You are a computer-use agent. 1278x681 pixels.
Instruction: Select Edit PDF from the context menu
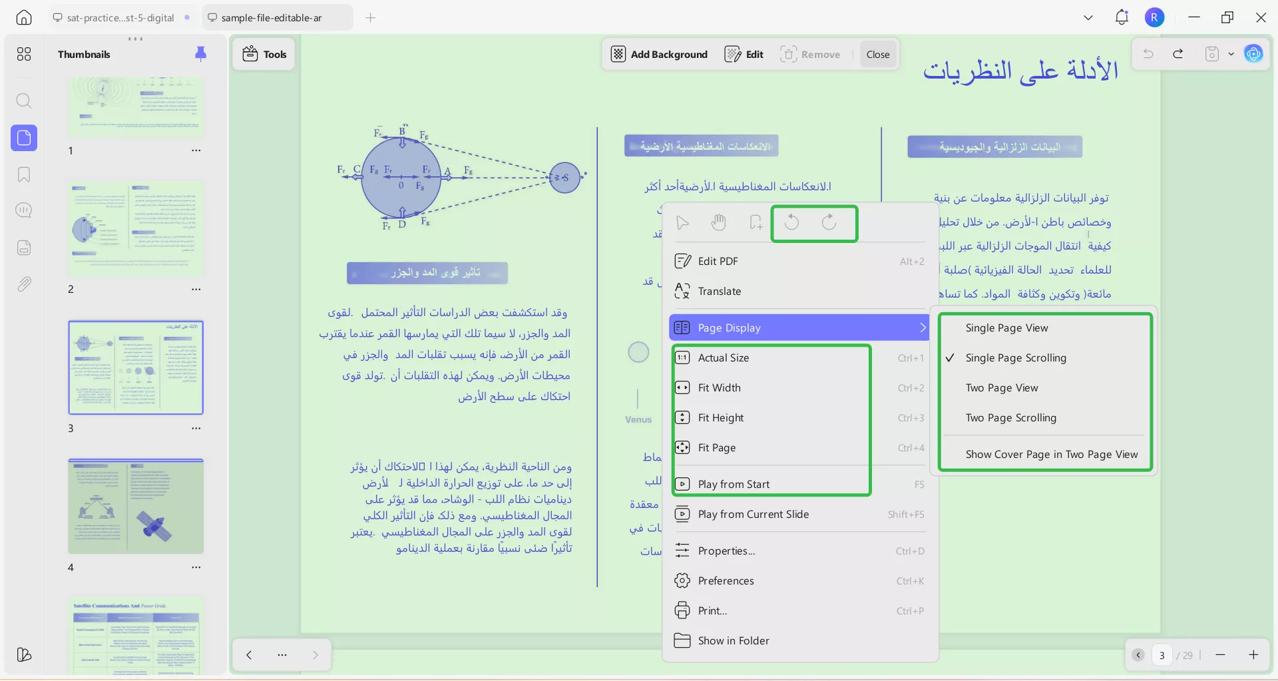pos(717,261)
